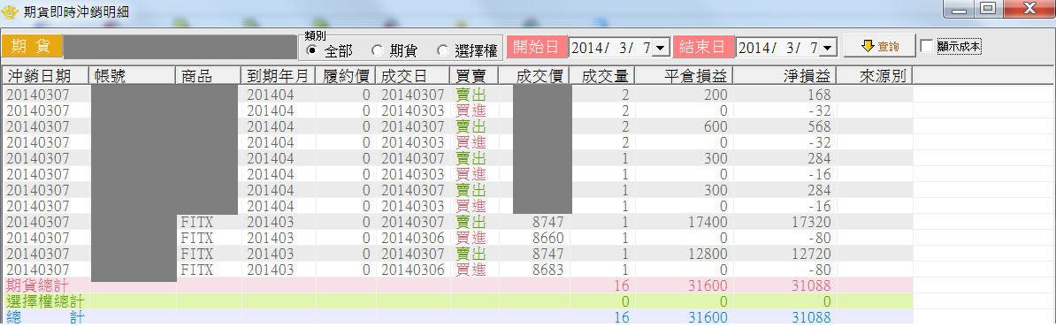This screenshot has height=327, width=1056.
Task: Click the 帳號 column header
Action: click(132, 75)
